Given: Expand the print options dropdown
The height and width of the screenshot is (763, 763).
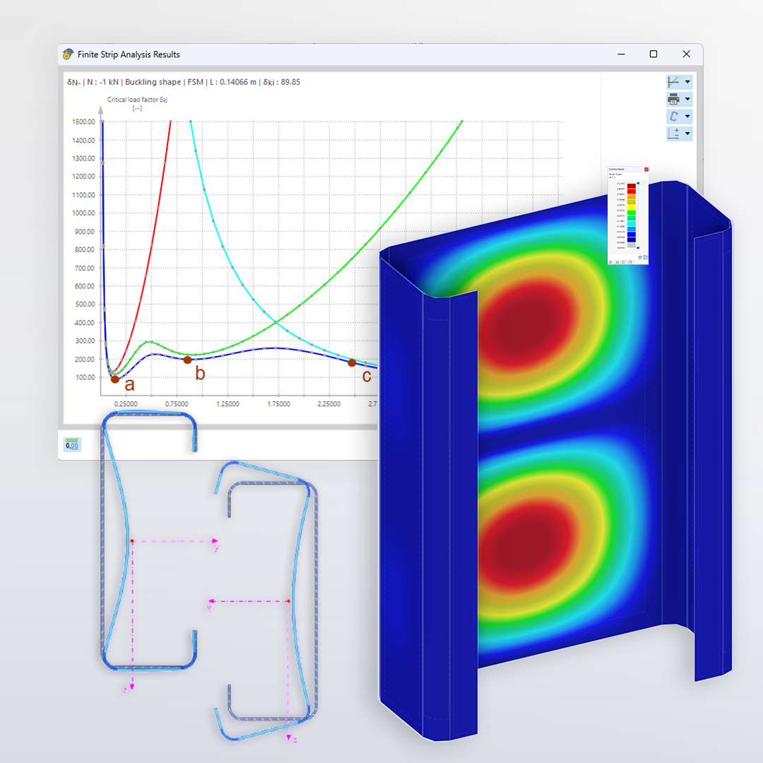Looking at the screenshot, I should coord(687,99).
